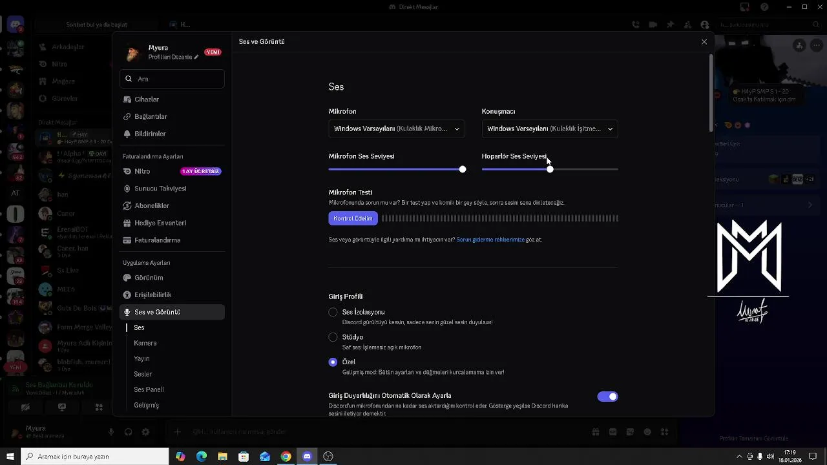Image resolution: width=827 pixels, height=465 pixels.
Task: Click the Windows taskbar search box
Action: tap(95, 457)
